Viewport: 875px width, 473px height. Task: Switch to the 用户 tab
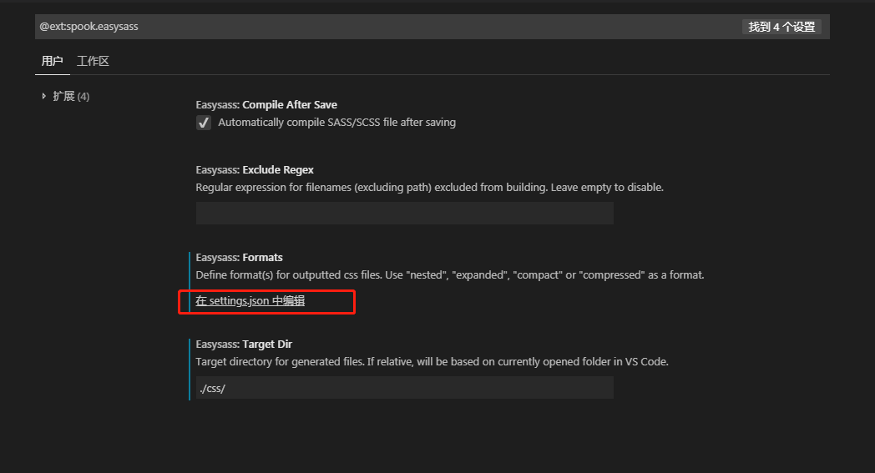pos(52,61)
